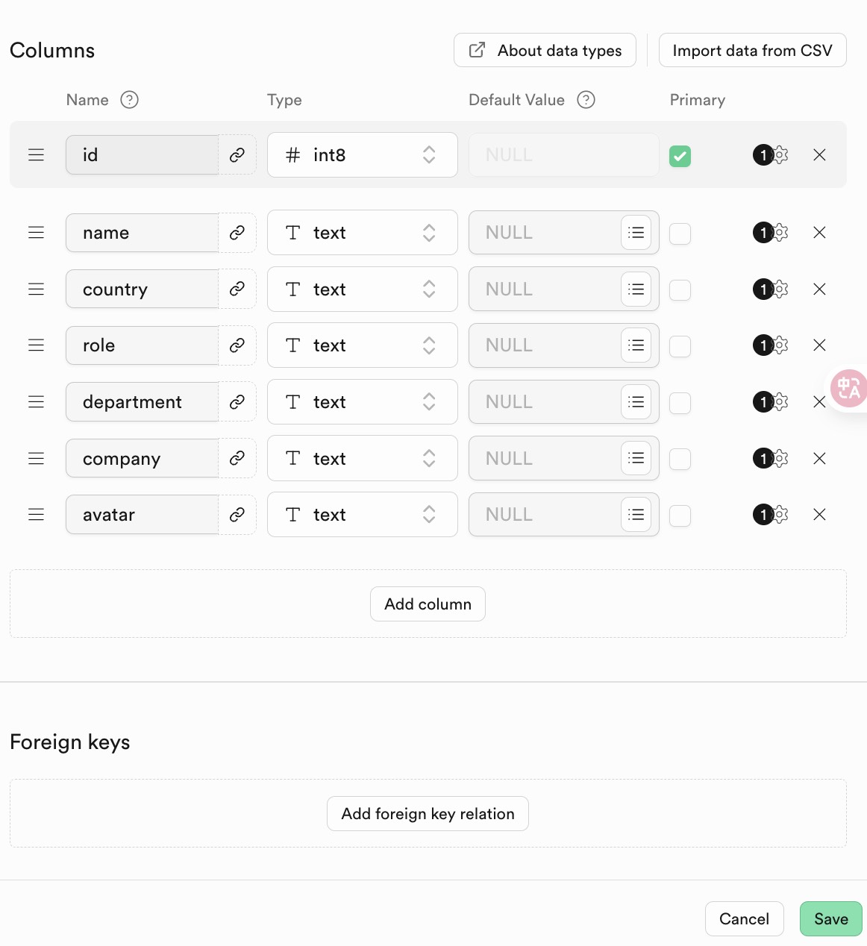Image resolution: width=867 pixels, height=946 pixels.
Task: Open settings gear for the role column
Action: click(x=780, y=345)
